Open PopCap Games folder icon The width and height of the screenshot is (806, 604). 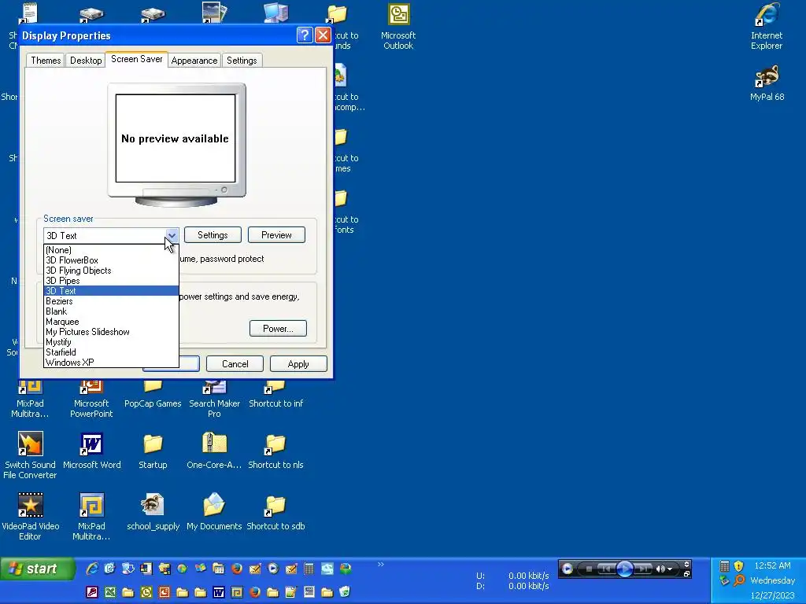(x=153, y=394)
